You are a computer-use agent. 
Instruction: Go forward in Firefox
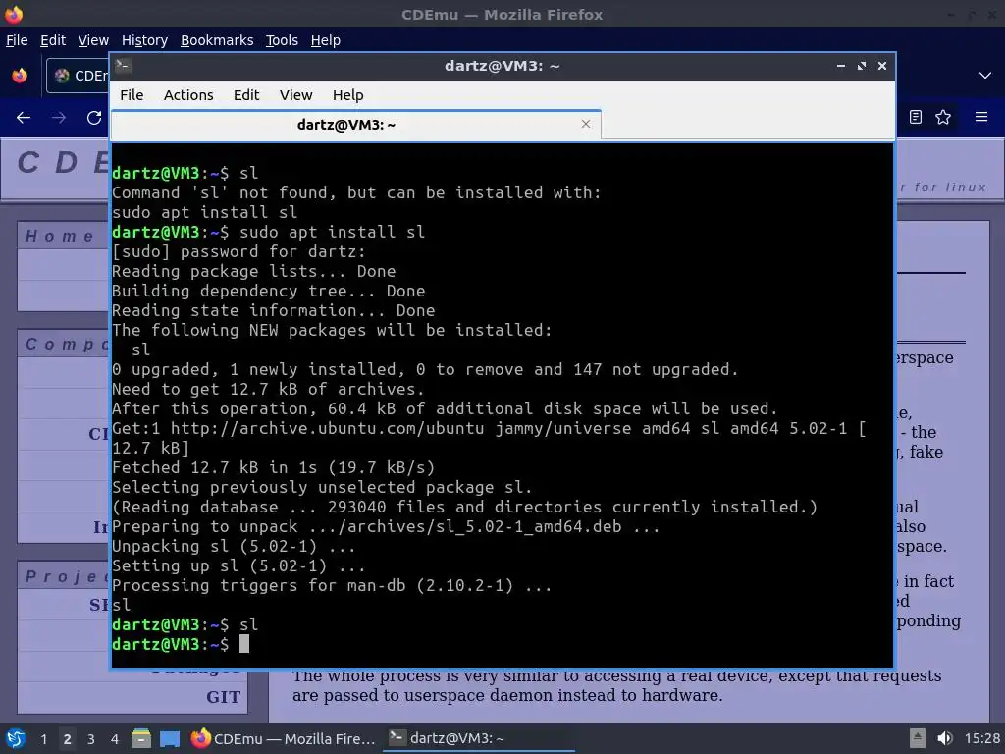pyautogui.click(x=59, y=118)
